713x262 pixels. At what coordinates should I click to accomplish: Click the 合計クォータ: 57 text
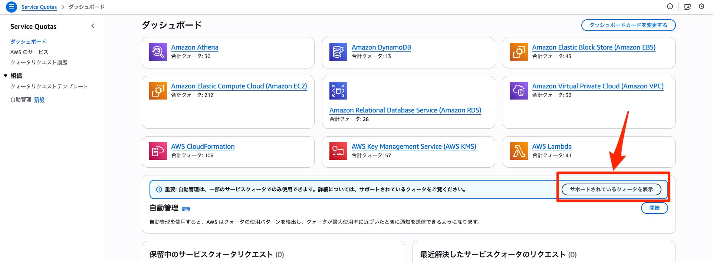pos(371,155)
